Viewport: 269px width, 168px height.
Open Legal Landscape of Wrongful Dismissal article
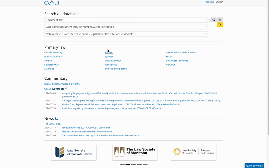[141, 101]
